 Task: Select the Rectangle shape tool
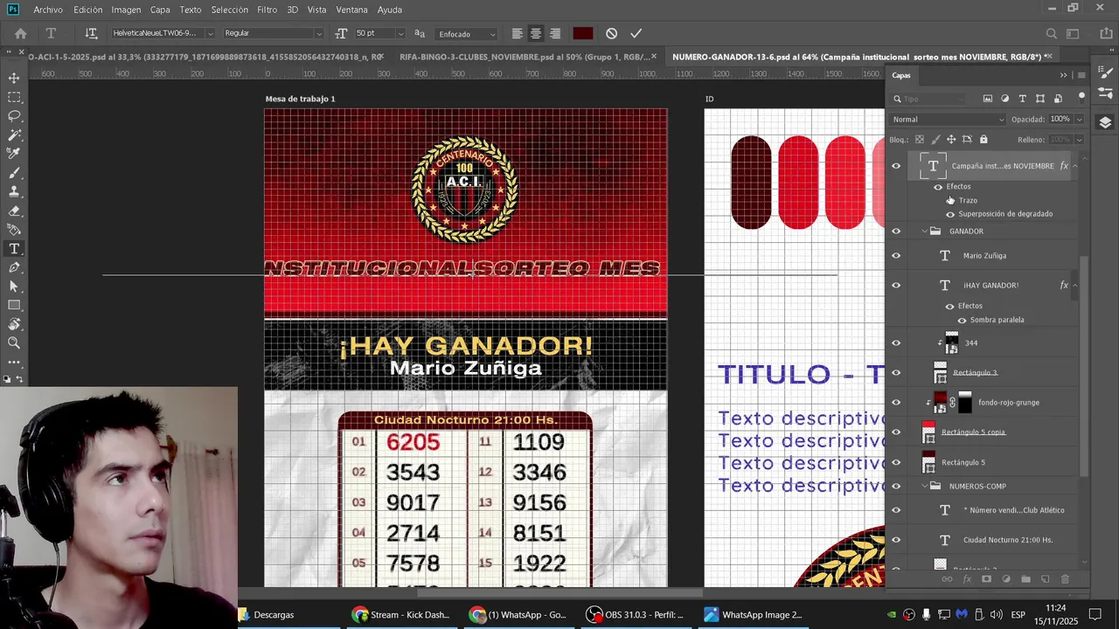[x=14, y=305]
